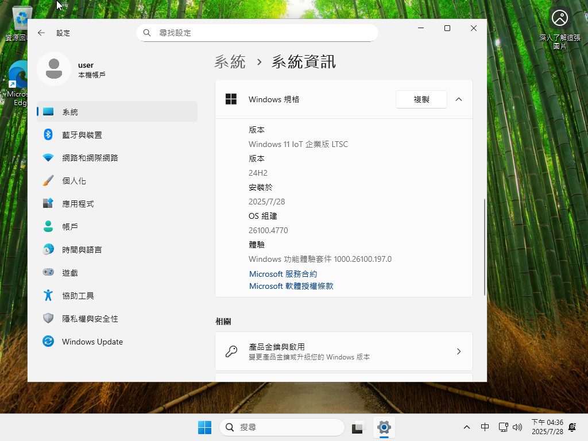The height and width of the screenshot is (441, 588).
Task: Go to Windows Update in sidebar
Action: (92, 342)
